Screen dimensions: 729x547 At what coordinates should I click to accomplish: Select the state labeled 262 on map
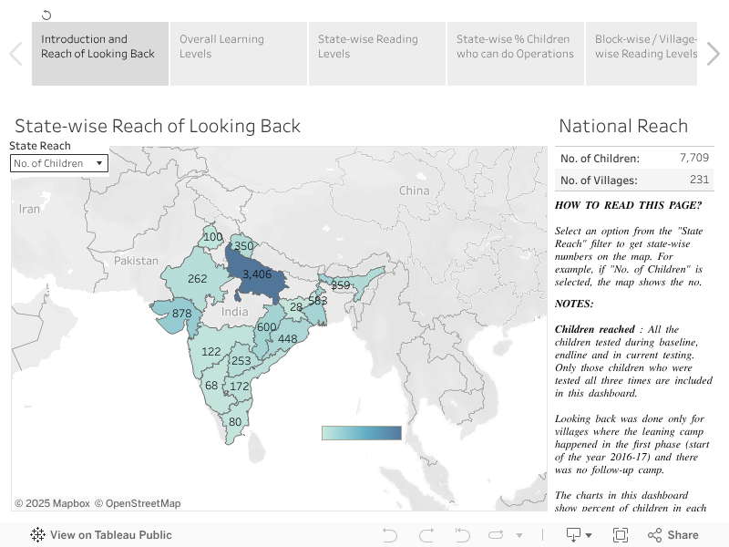197,279
